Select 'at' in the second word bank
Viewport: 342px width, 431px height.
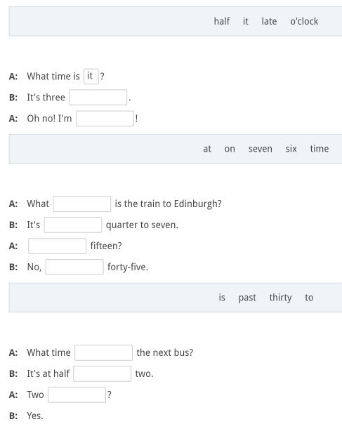click(x=207, y=149)
